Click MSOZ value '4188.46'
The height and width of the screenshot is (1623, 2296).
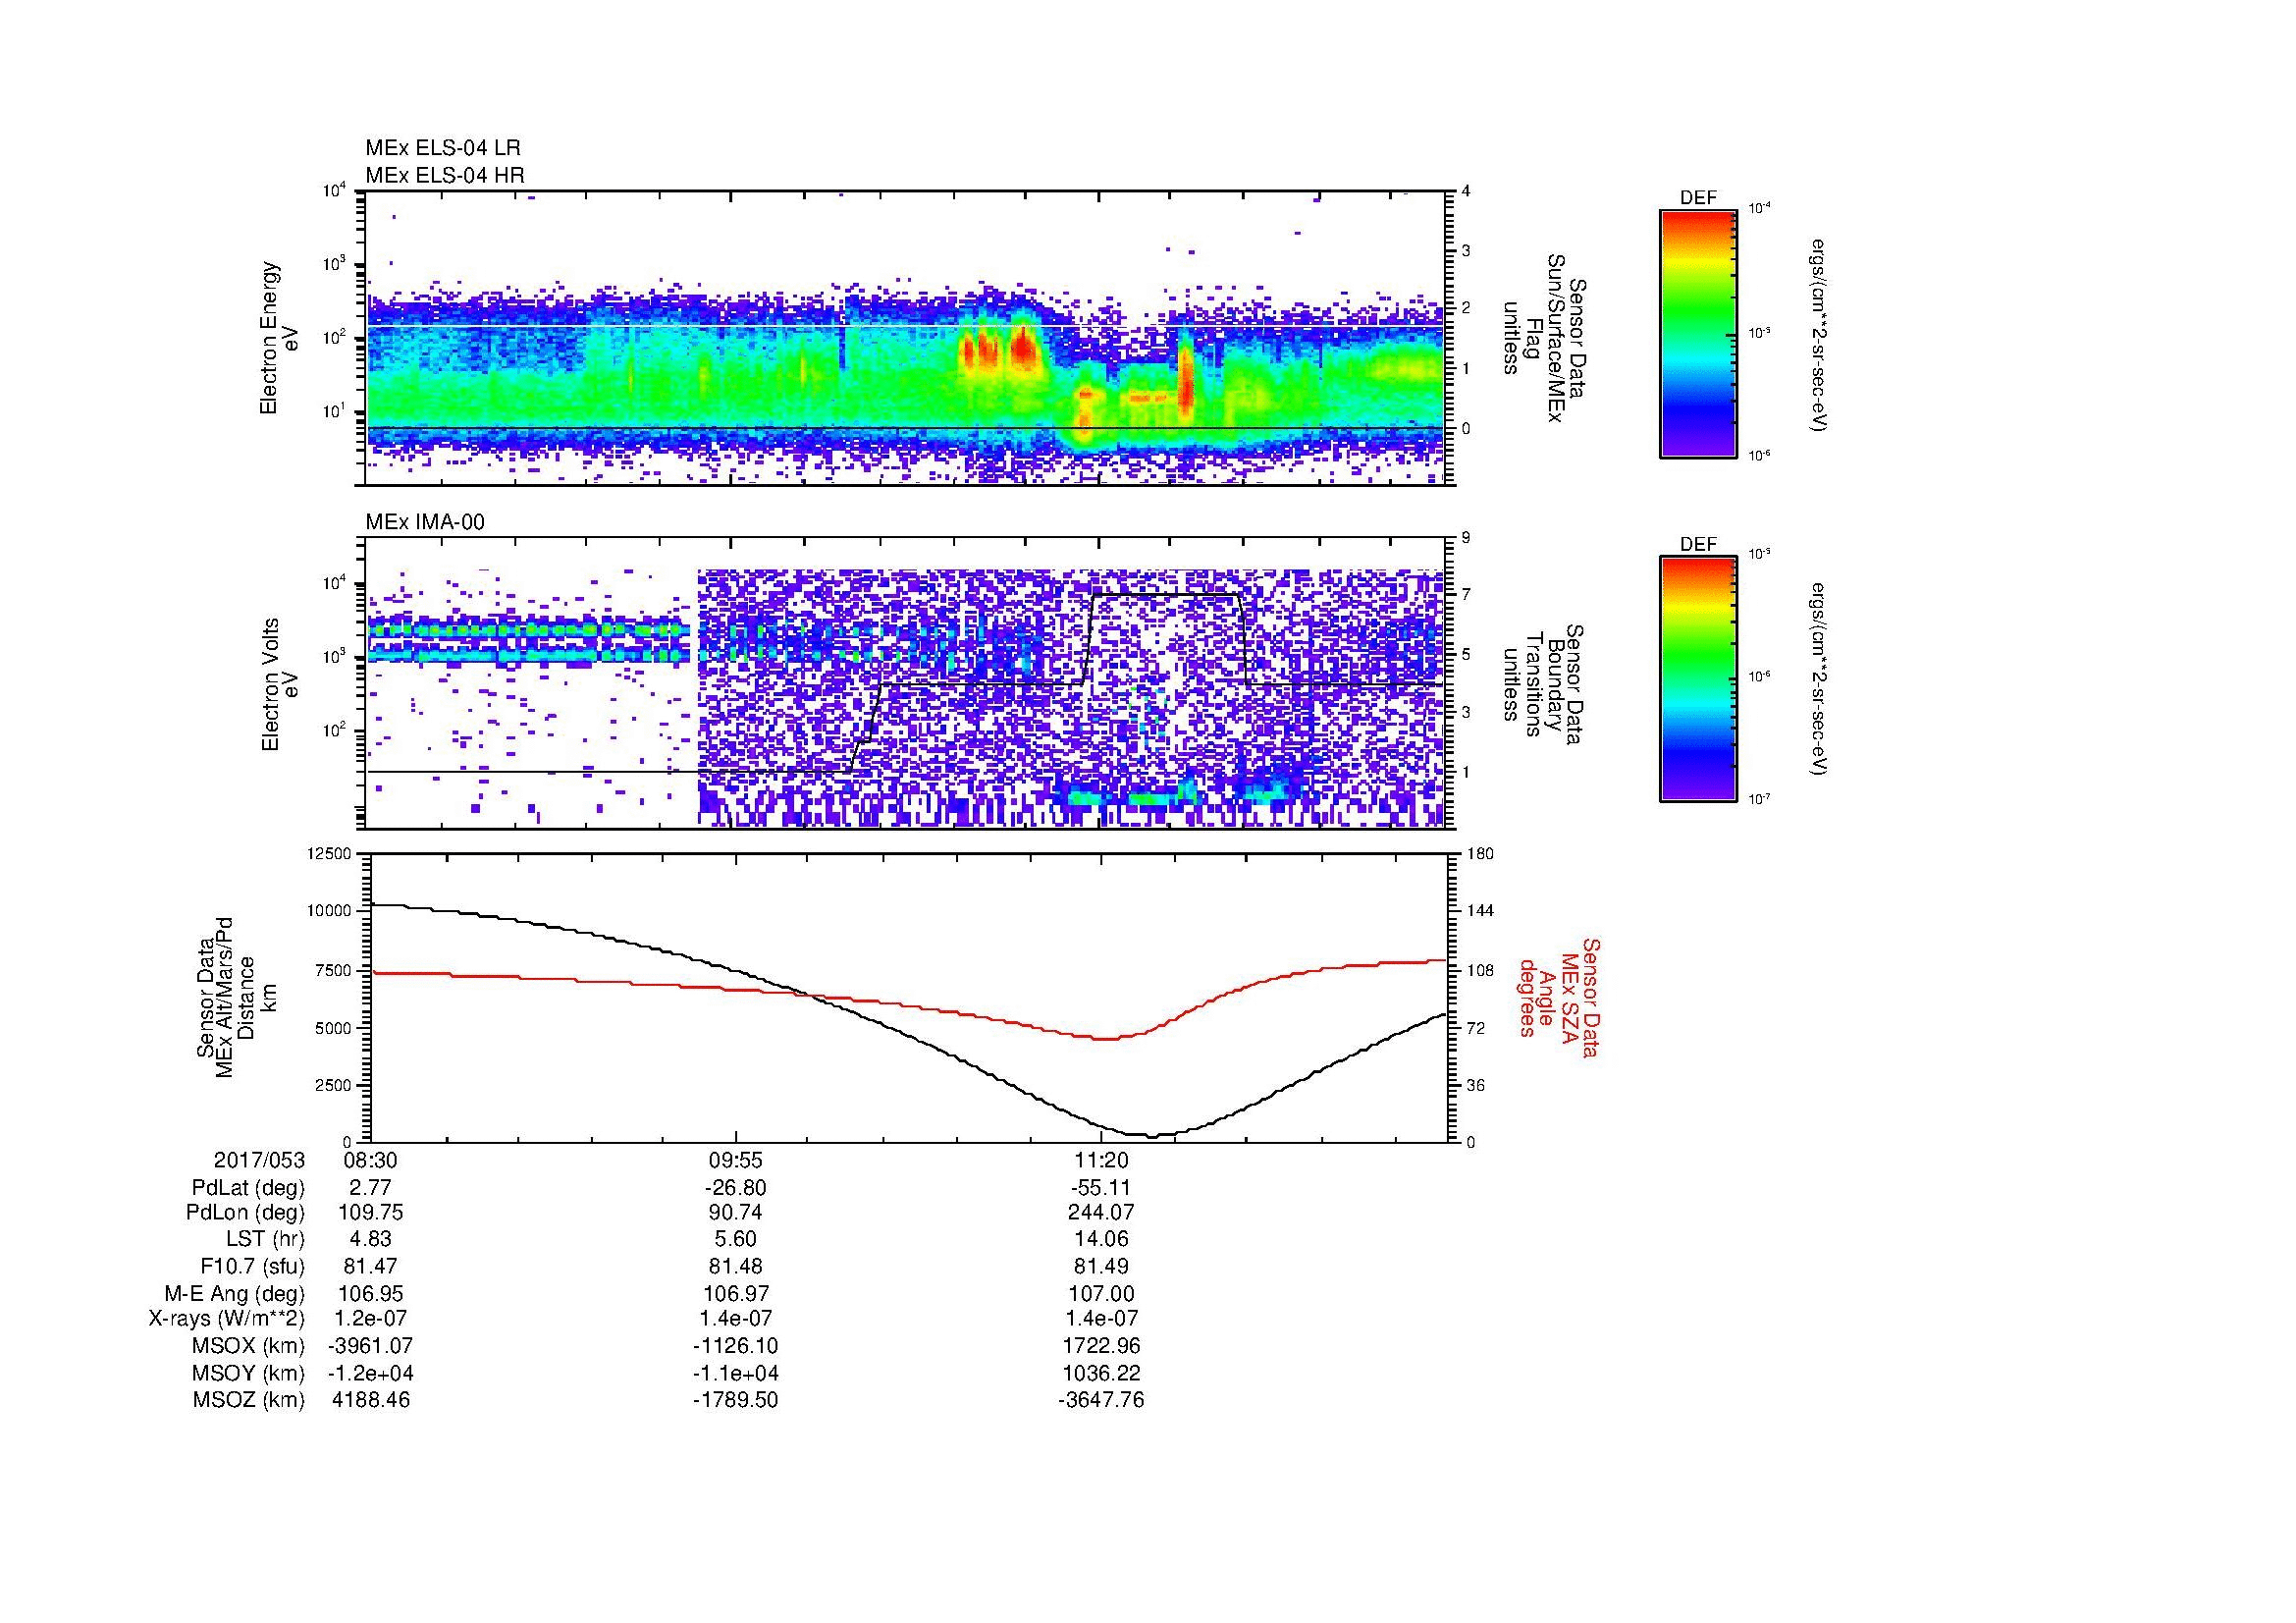(369, 1400)
